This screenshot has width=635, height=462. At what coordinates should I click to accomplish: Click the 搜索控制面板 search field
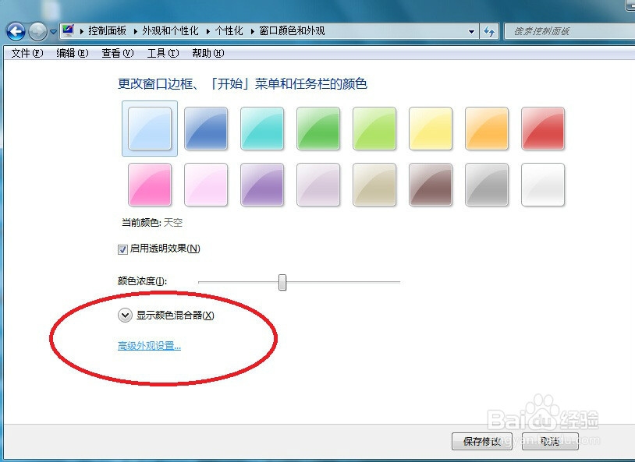point(569,30)
